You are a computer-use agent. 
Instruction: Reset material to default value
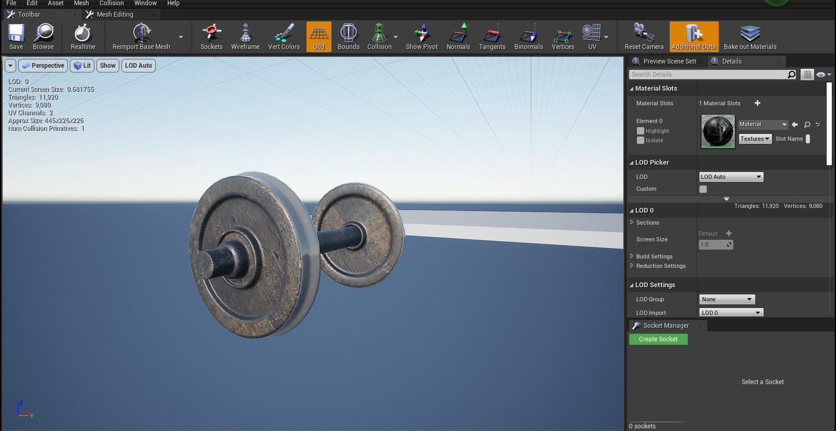(x=818, y=125)
